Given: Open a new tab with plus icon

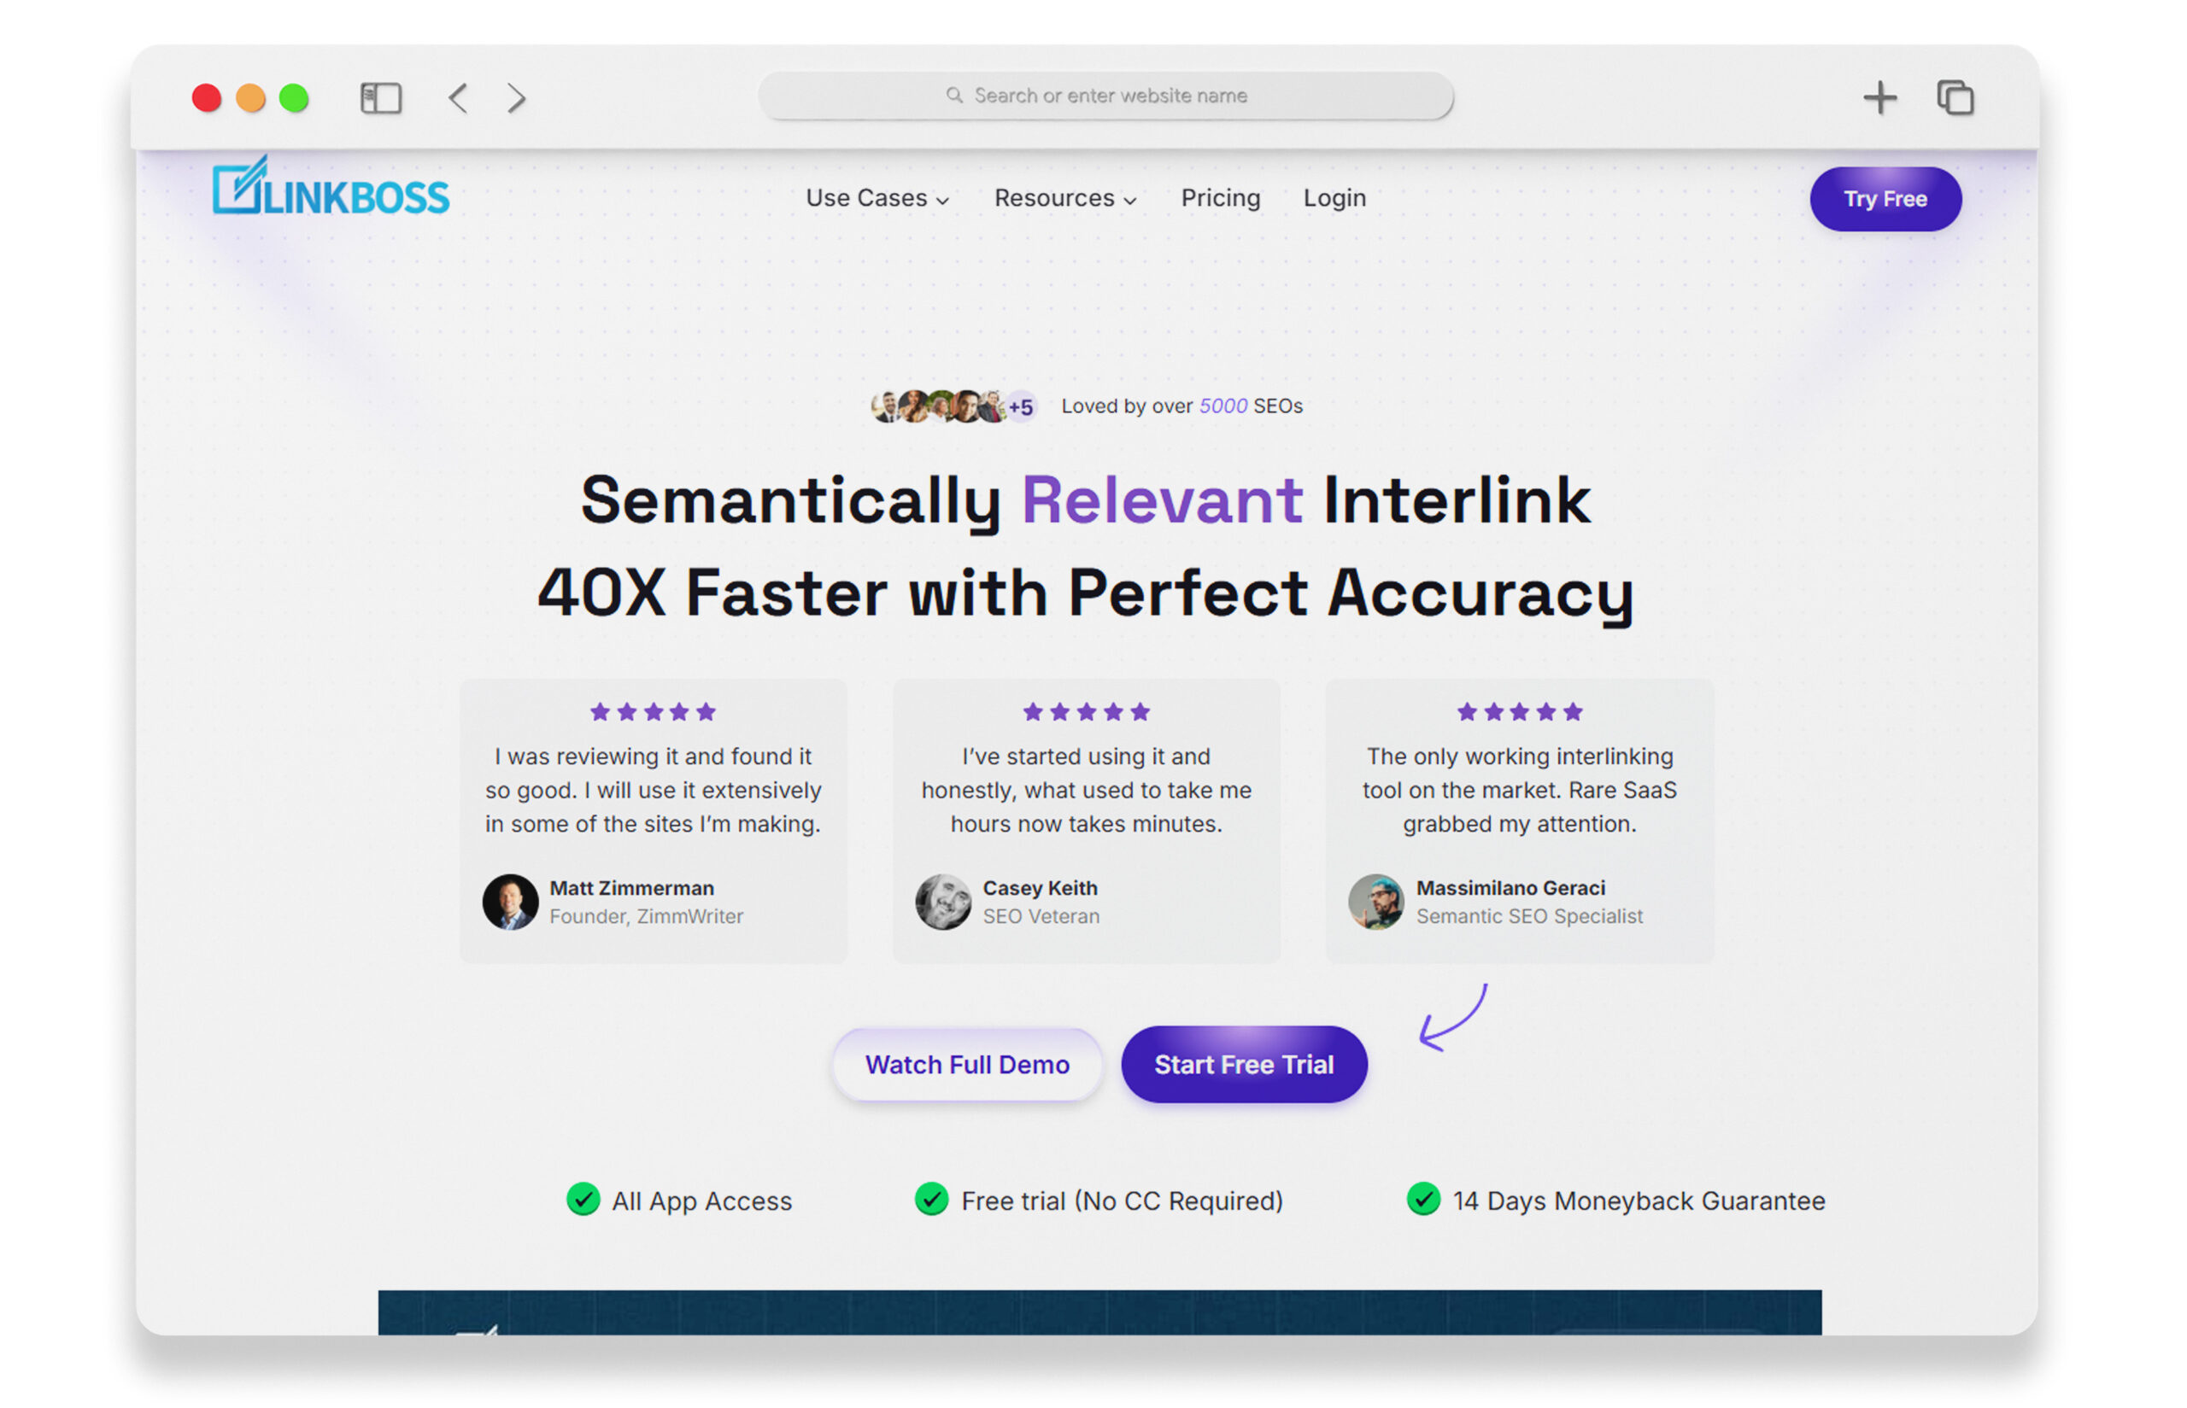Looking at the screenshot, I should (x=1879, y=98).
